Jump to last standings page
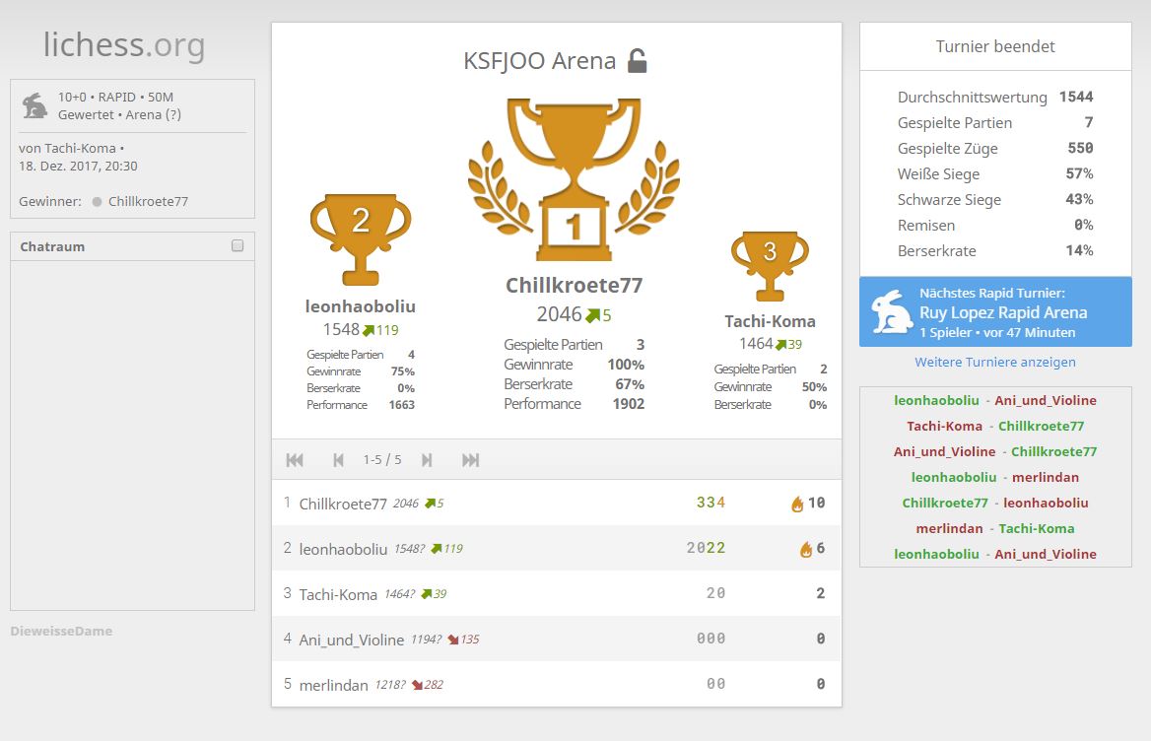The image size is (1151, 741). pyautogui.click(x=470, y=460)
